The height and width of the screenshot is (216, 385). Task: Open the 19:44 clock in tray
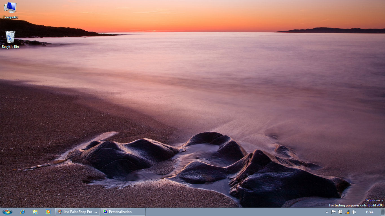coord(369,212)
